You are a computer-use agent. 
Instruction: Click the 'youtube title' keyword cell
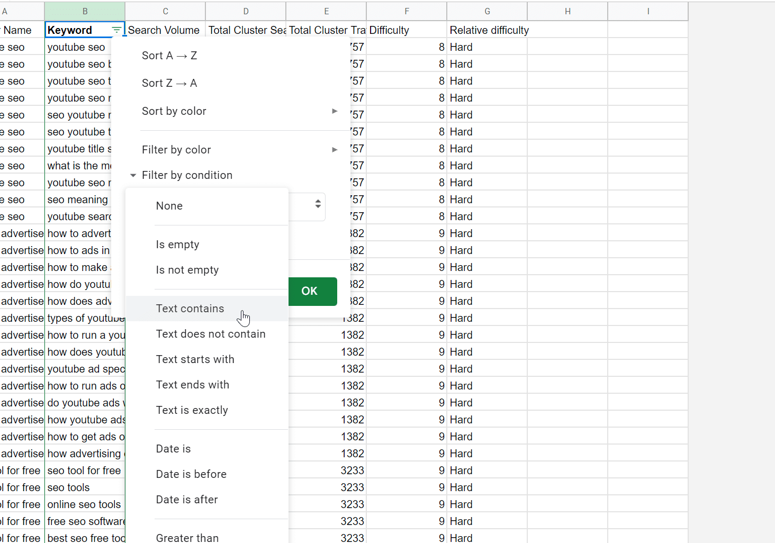click(78, 149)
